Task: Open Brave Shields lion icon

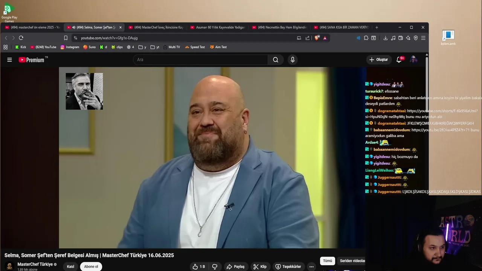Action: pyautogui.click(x=317, y=38)
